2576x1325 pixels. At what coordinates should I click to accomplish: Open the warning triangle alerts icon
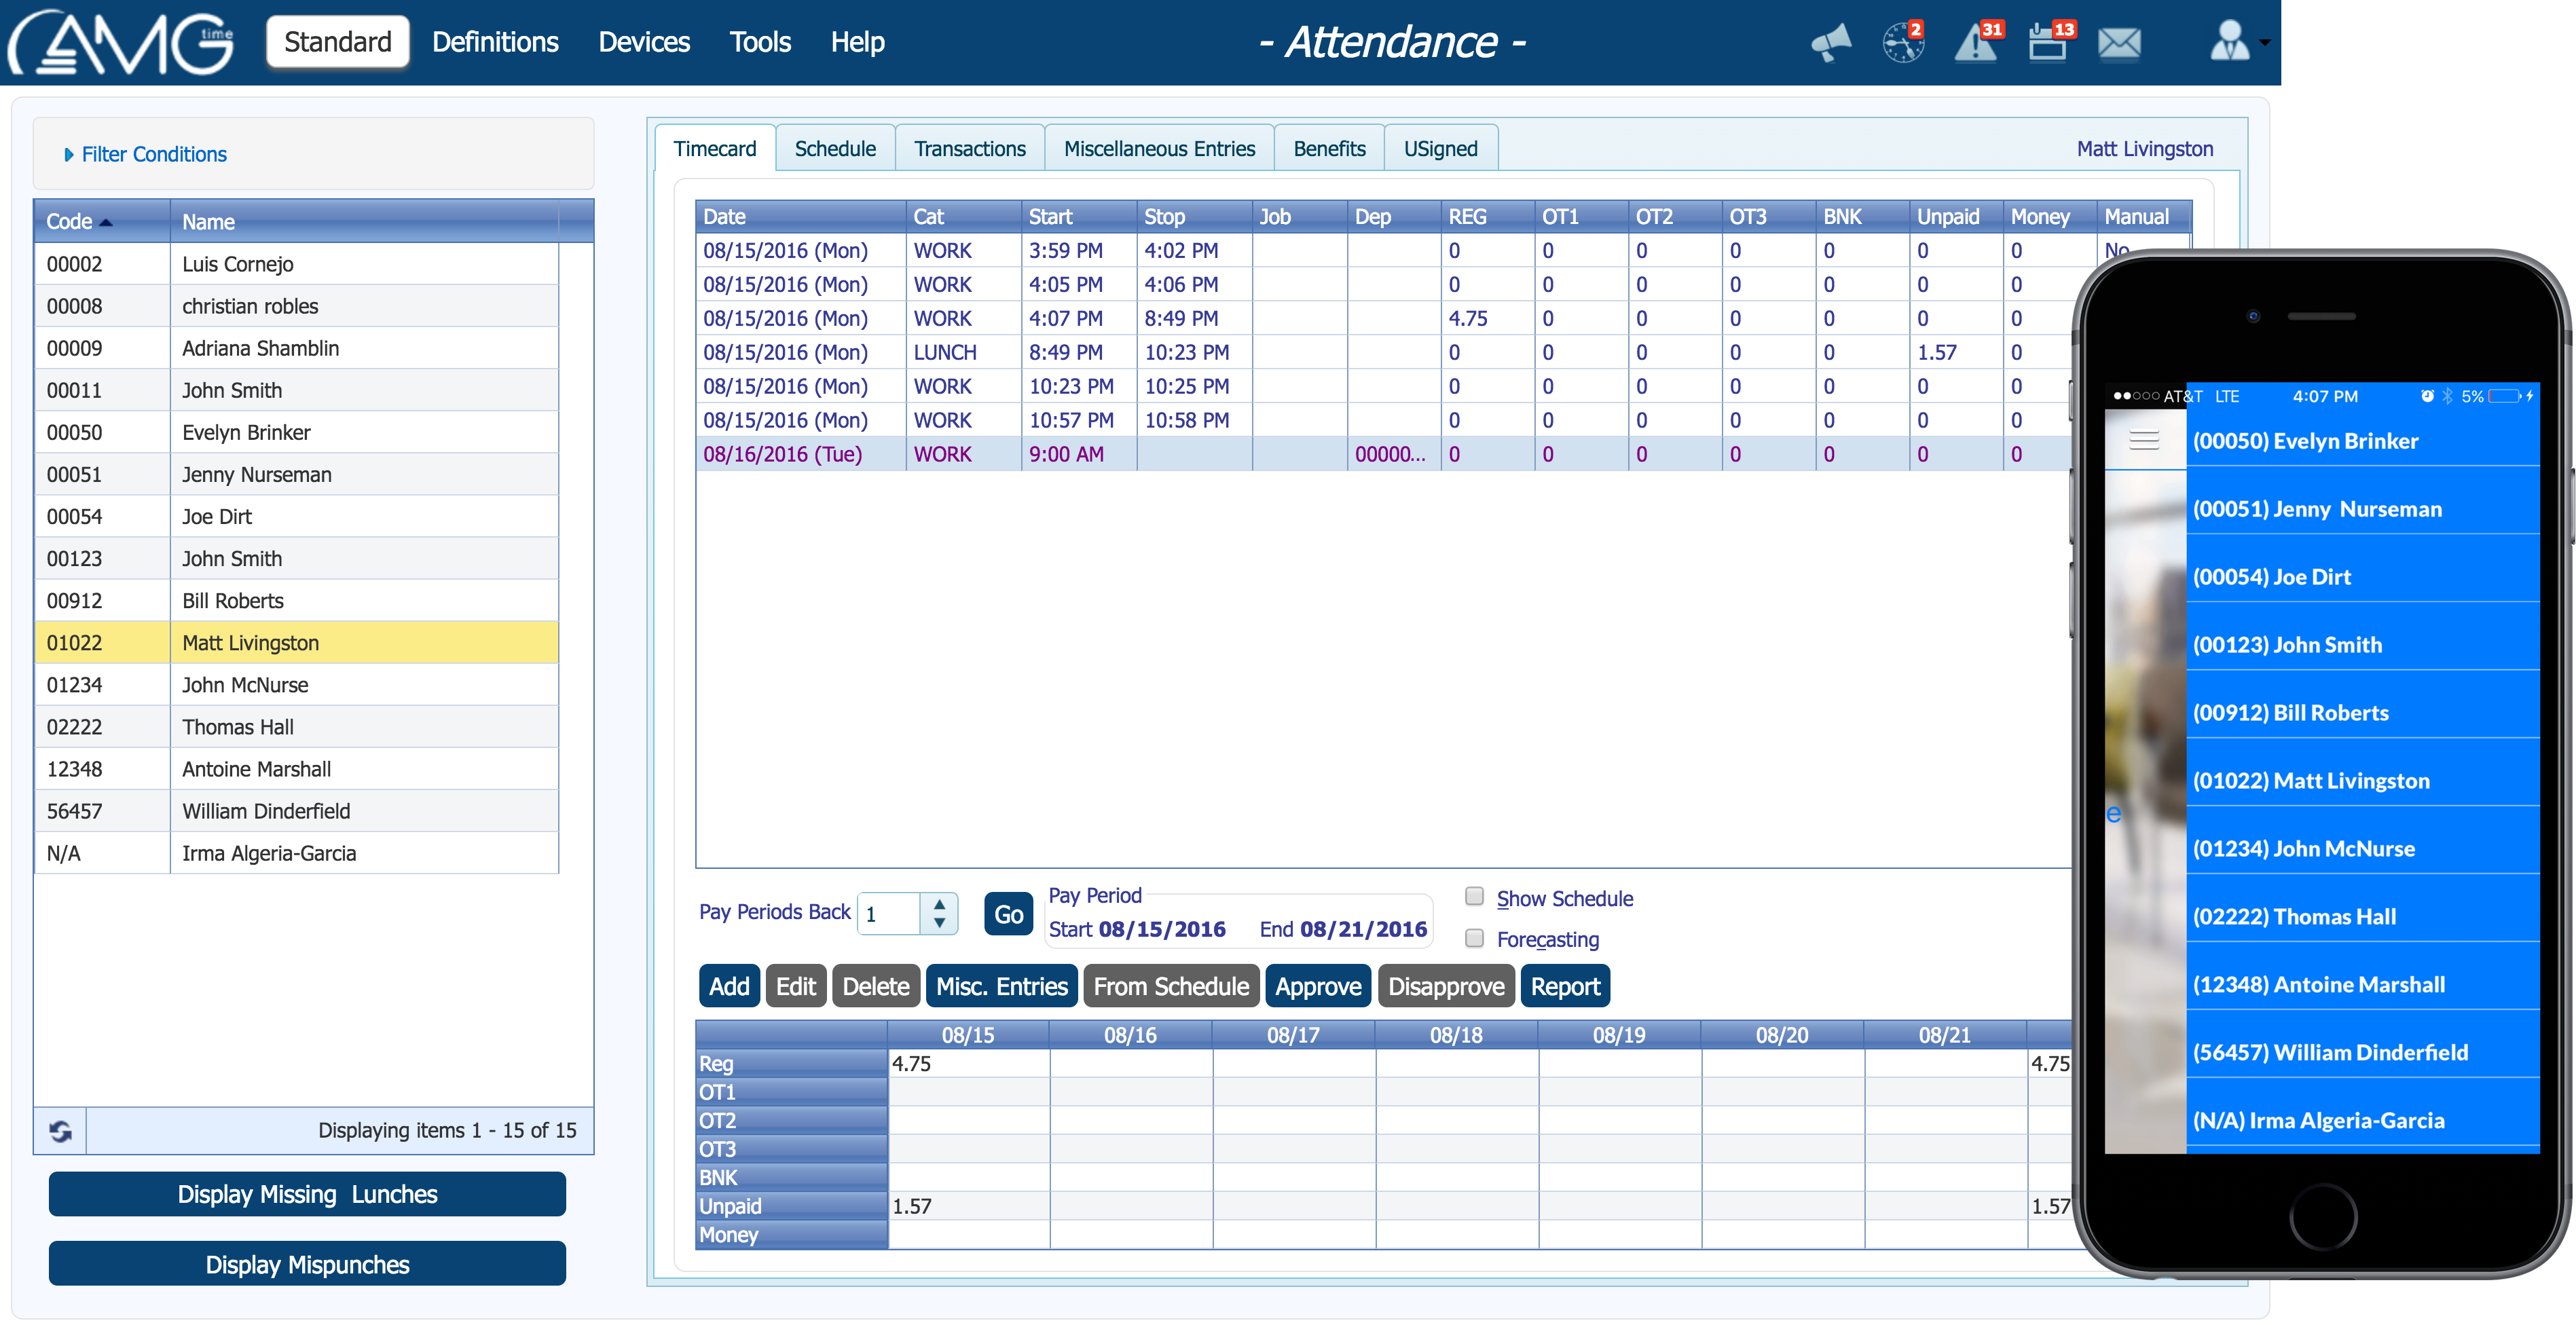(x=1976, y=43)
